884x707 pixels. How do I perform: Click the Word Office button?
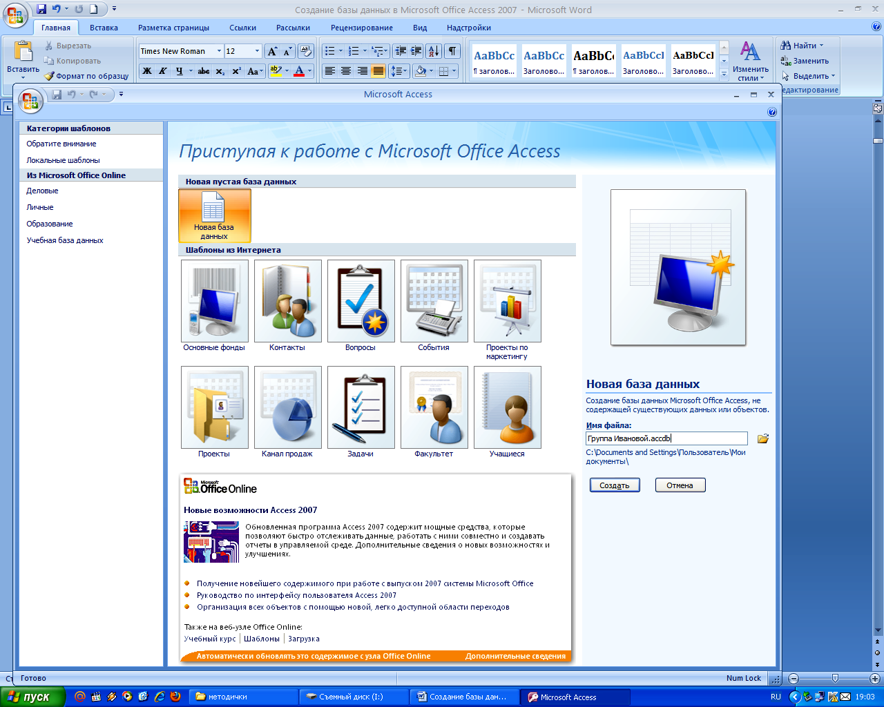[15, 15]
